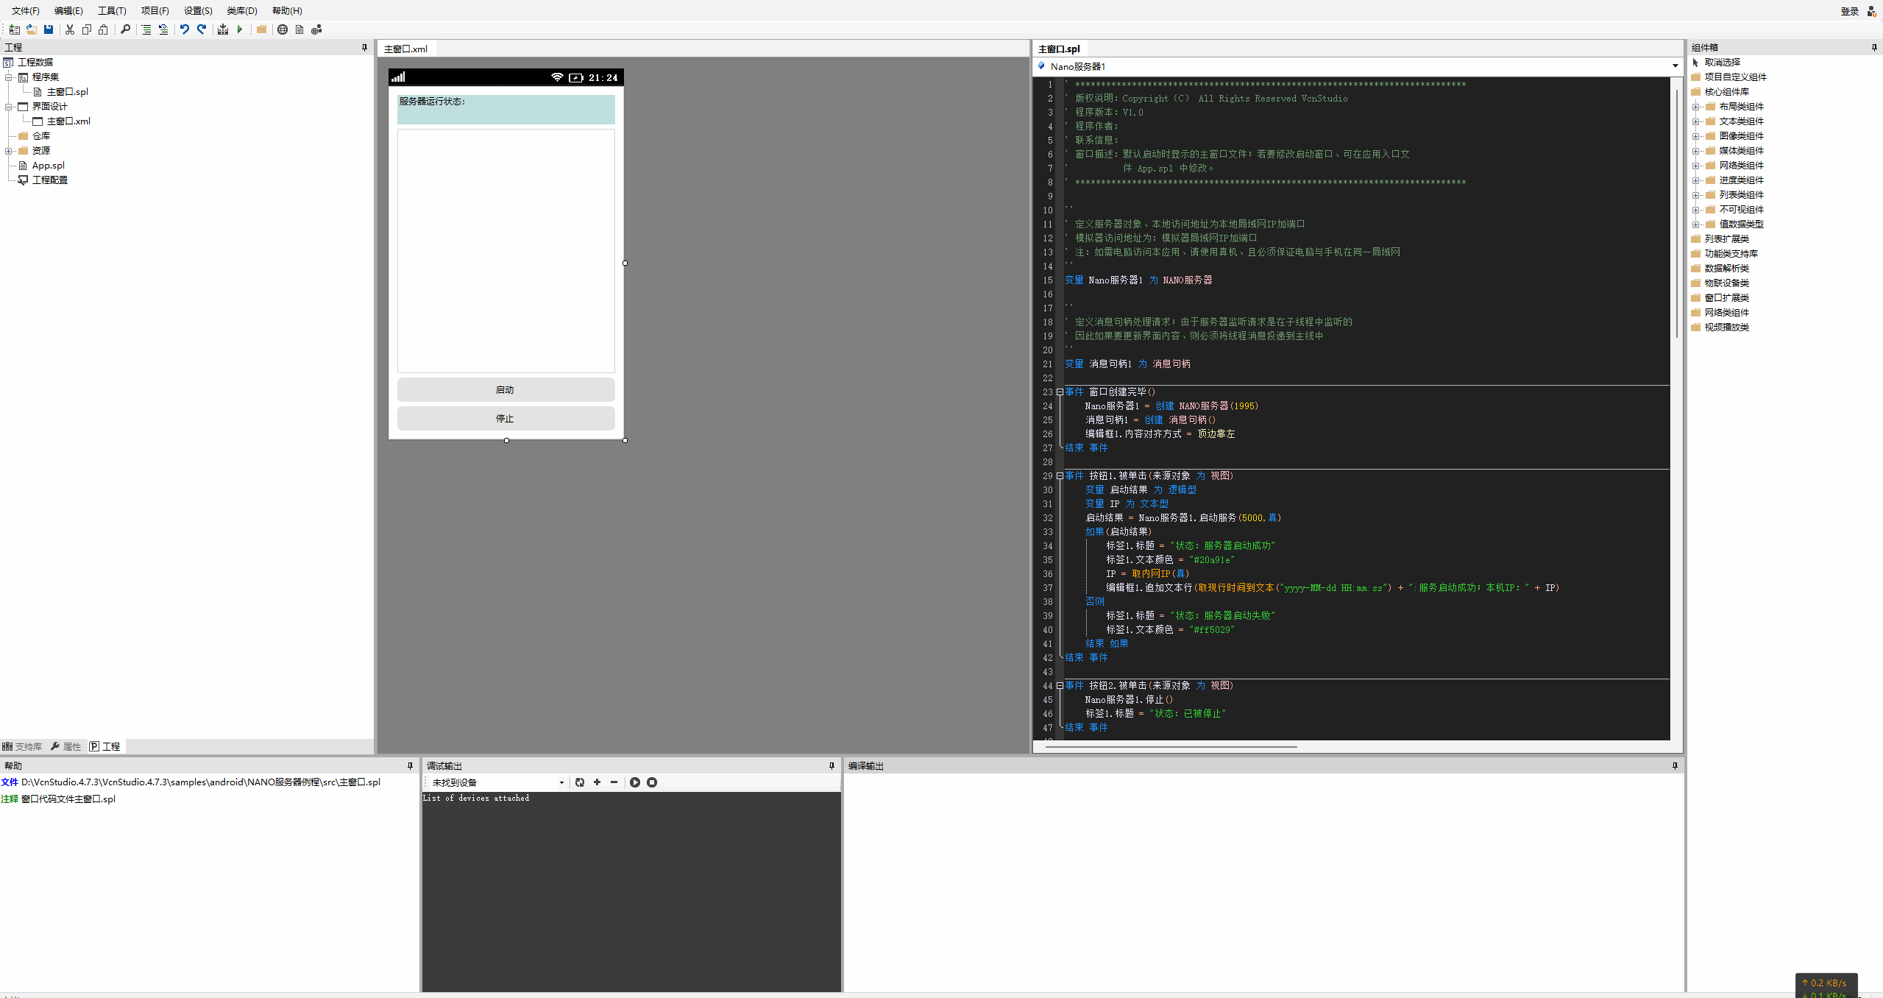The width and height of the screenshot is (1883, 998).
Task: Cut selection with the scissors icon
Action: pos(70,29)
